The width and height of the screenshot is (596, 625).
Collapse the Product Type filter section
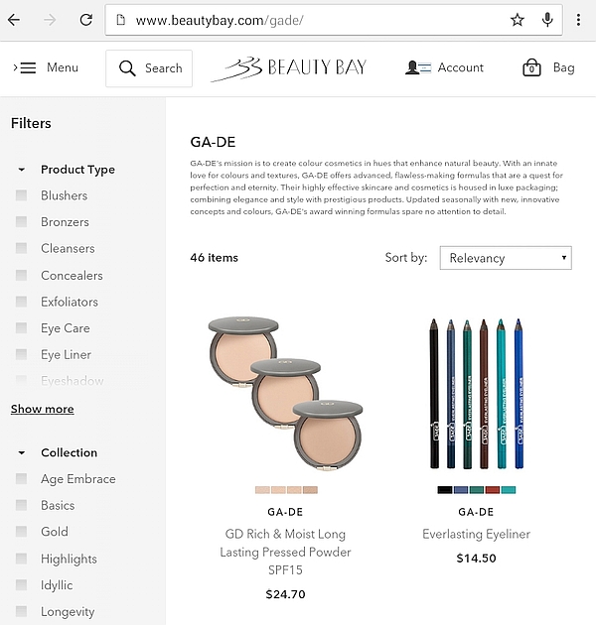pyautogui.click(x=22, y=170)
